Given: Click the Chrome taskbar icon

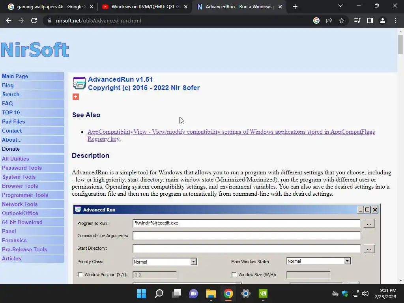Looking at the screenshot, I should coord(228,294).
